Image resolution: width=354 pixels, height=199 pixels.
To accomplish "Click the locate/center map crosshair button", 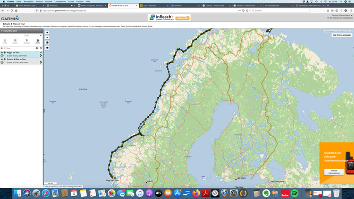I will pos(47,42).
